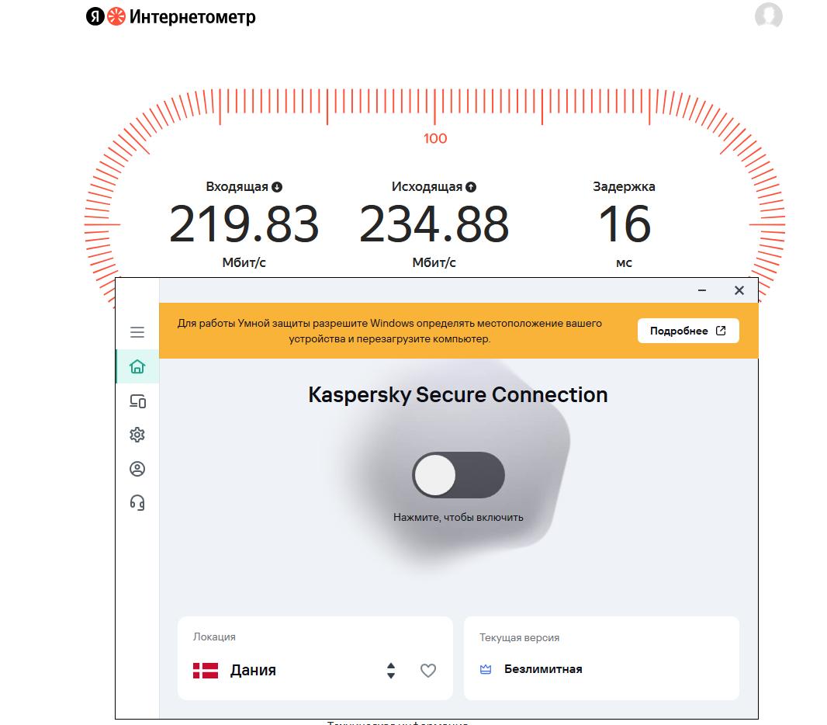Image resolution: width=827 pixels, height=725 pixels.
Task: Click the upload arrow icon beside Исходящая
Action: (x=471, y=187)
